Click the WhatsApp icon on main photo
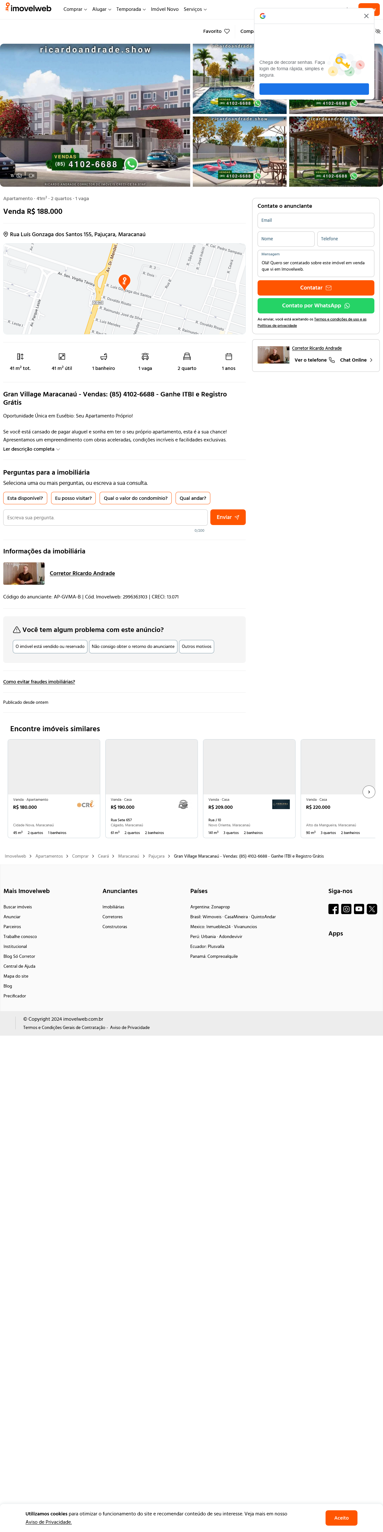This screenshot has width=383, height=1532. 131,164
